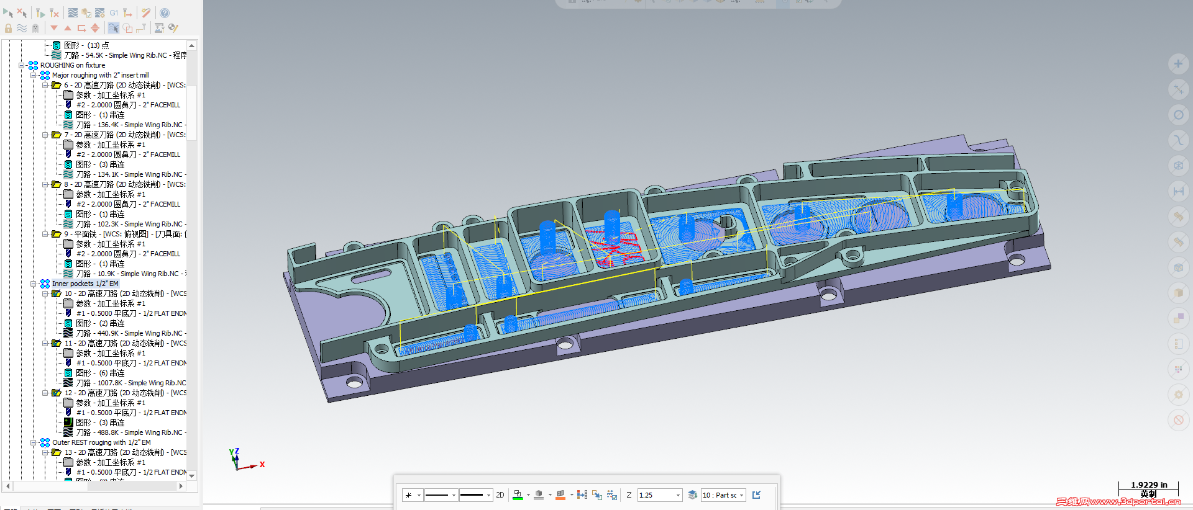Screen dimensions: 1193x510
Task: Click the regenerate all selected operations icon
Action: tap(40, 13)
